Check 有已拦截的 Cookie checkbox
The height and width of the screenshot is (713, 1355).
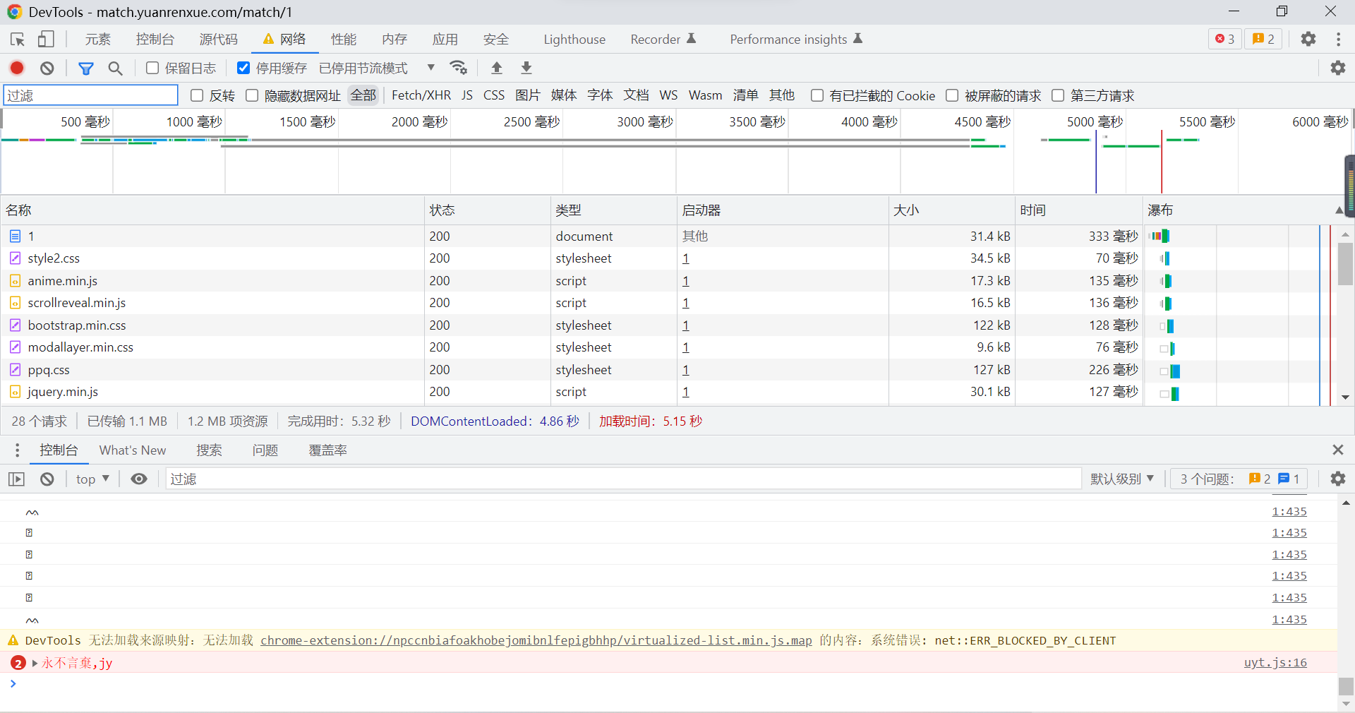point(817,95)
